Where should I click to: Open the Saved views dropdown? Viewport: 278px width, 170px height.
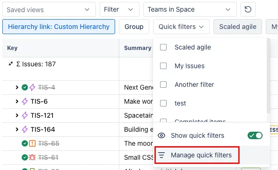pyautogui.click(x=49, y=9)
